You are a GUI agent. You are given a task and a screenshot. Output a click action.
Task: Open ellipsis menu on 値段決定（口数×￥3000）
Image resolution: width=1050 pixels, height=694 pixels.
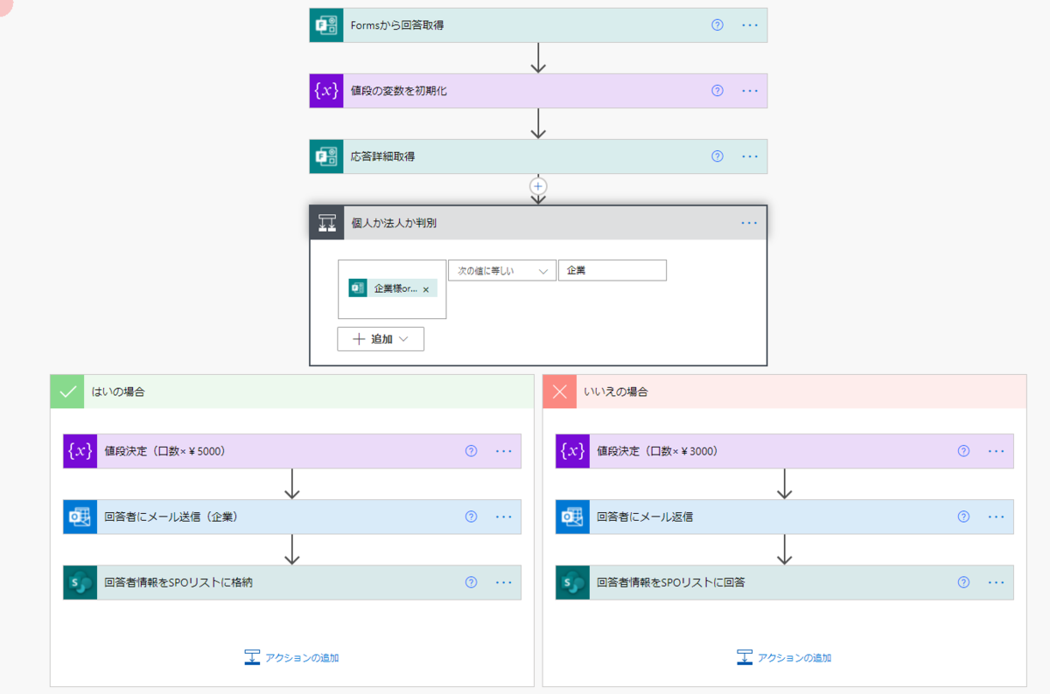click(x=996, y=451)
